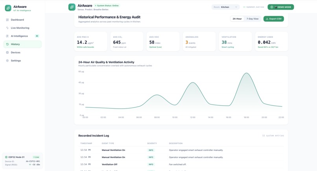Click the chart peak at 18:00
The width and height of the screenshot is (317, 171).
tap(247, 73)
